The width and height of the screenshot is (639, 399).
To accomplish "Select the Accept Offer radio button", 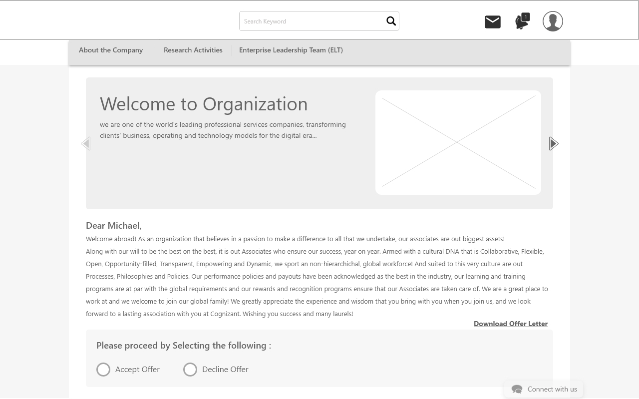I will pos(103,370).
